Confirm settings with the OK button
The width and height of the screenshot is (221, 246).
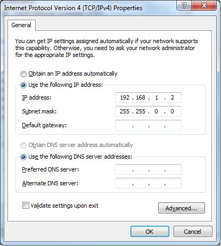[150, 232]
